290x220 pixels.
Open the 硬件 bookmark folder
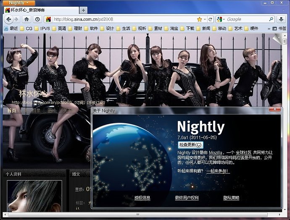pyautogui.click(x=251, y=29)
